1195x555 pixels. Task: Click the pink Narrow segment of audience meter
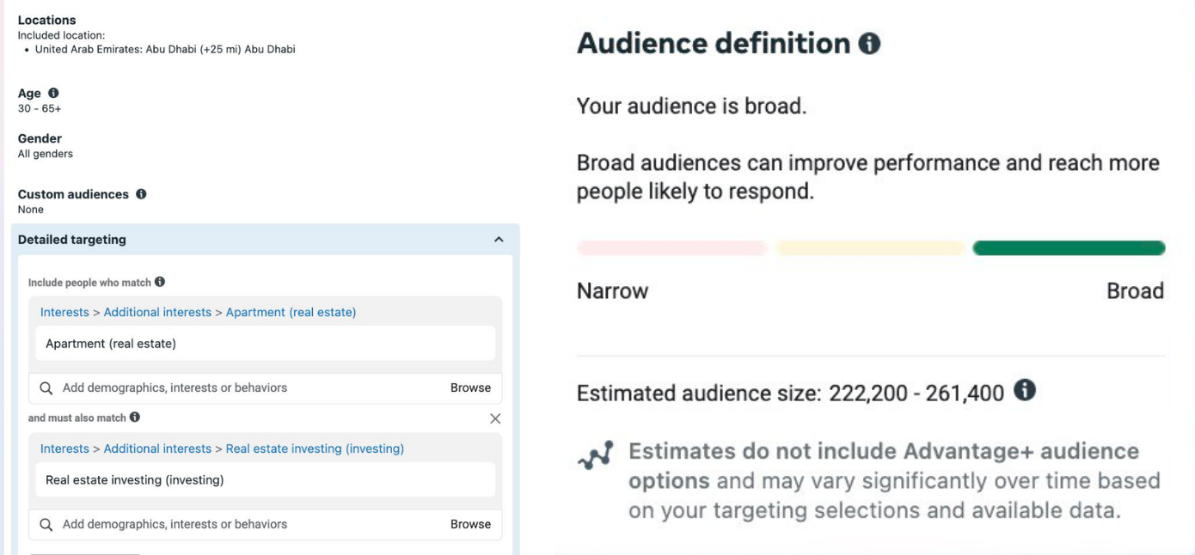671,248
